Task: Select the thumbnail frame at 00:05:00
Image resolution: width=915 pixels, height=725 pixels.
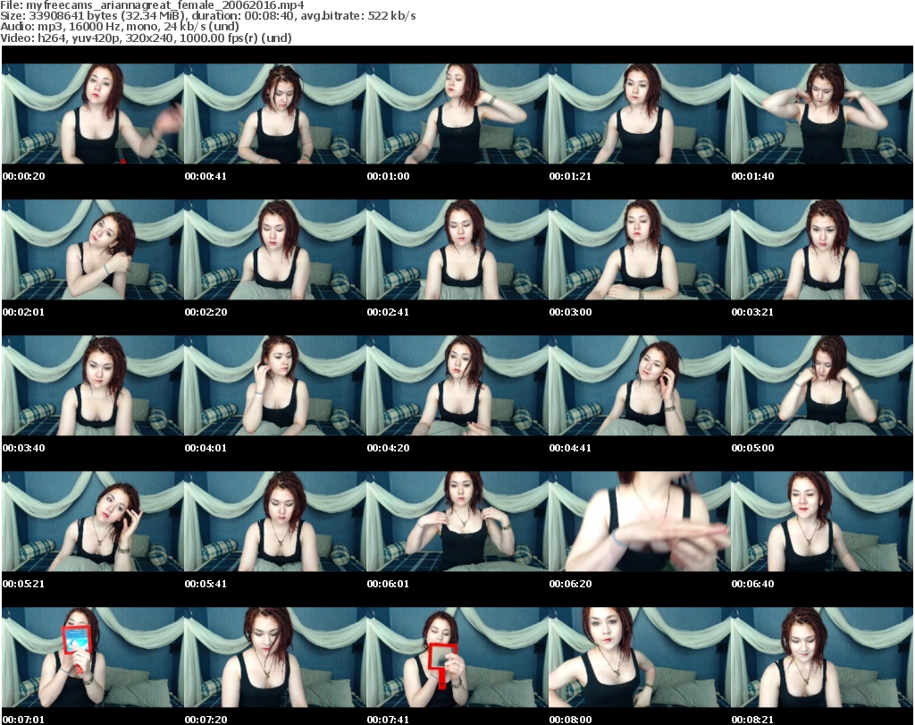Action: tap(822, 386)
